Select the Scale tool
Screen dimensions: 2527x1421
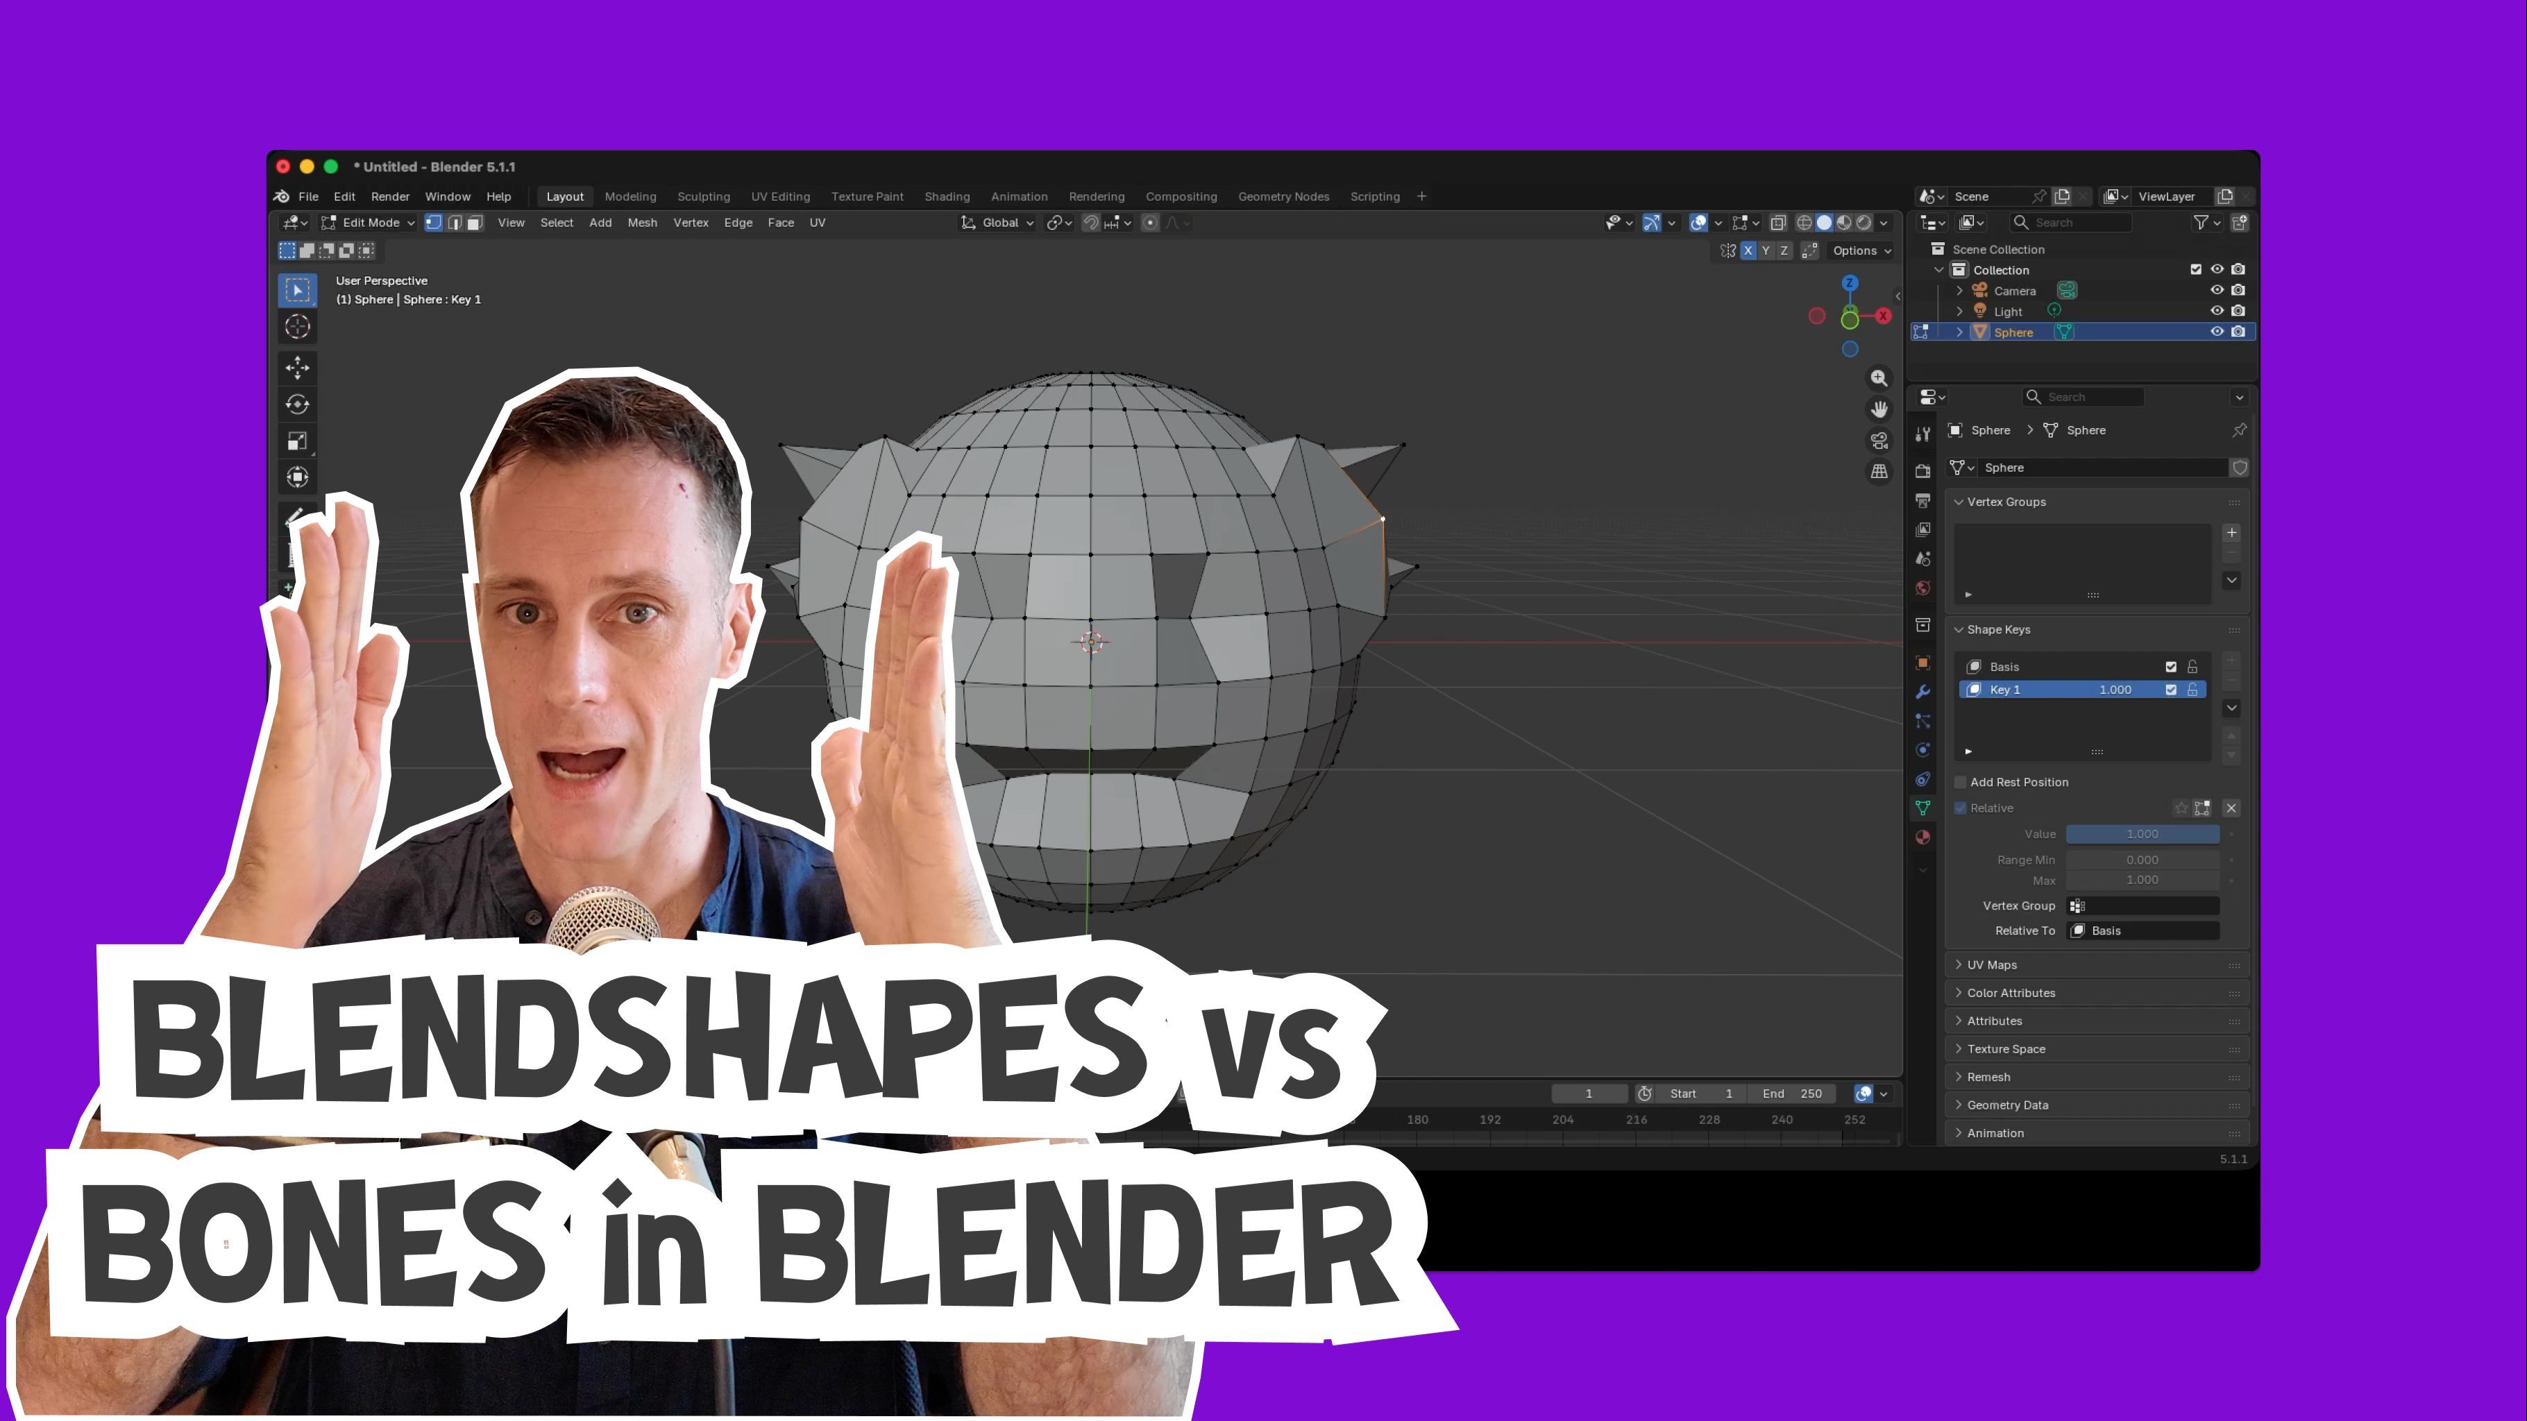tap(297, 441)
